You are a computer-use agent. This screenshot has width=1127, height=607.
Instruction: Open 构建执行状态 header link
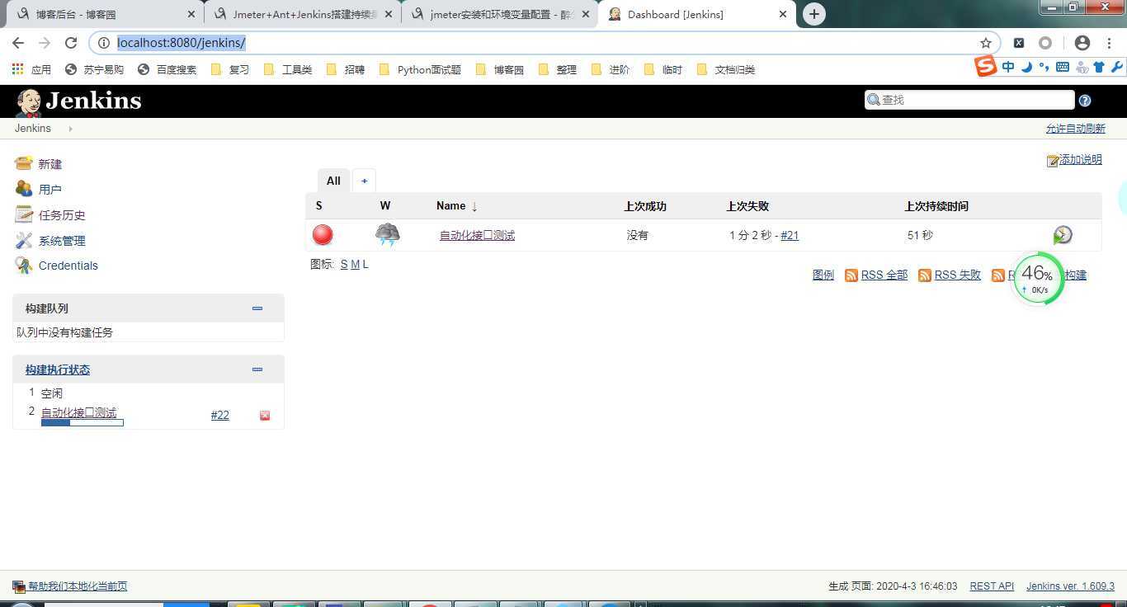coord(58,369)
